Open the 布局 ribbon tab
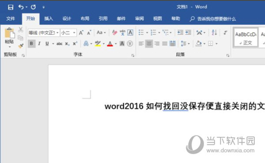The image size is (265, 163). (x=85, y=19)
